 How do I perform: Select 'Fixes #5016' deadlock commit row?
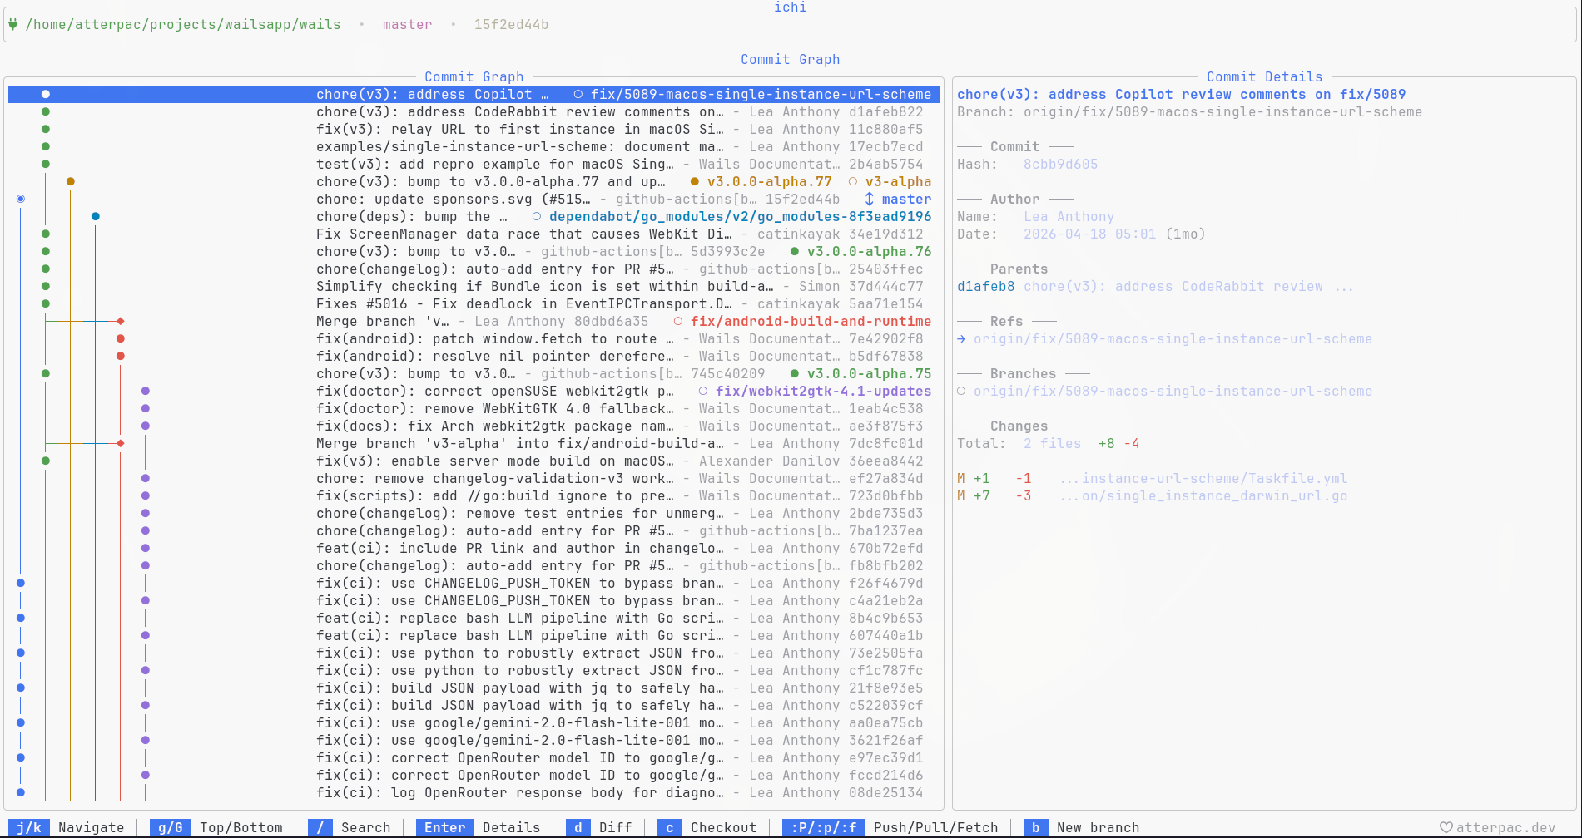[x=474, y=304]
